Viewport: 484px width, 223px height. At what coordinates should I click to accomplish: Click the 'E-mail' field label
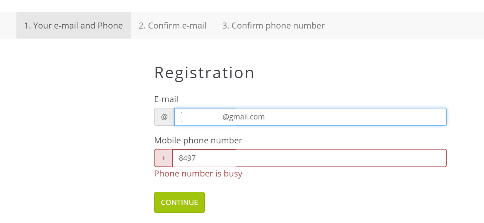click(x=166, y=99)
